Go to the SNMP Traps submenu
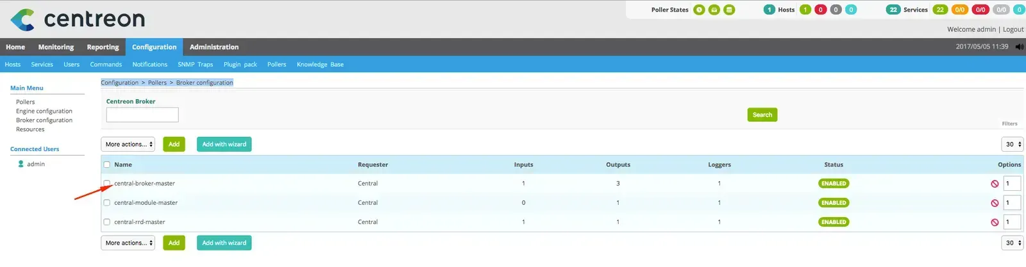Image resolution: width=1026 pixels, height=267 pixels. click(x=196, y=64)
